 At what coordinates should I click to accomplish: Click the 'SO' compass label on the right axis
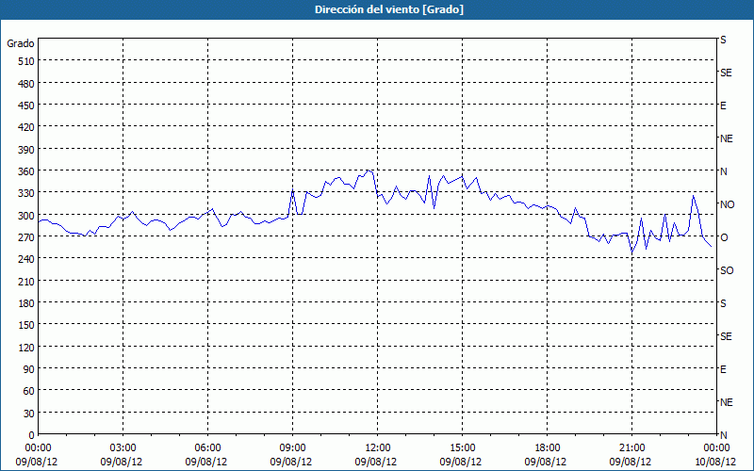[x=727, y=270]
